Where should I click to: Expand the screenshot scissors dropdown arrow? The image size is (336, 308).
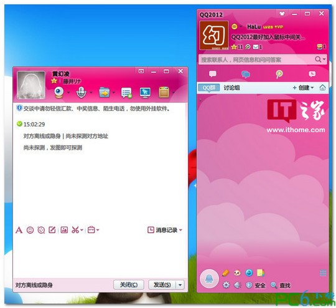tap(82, 230)
